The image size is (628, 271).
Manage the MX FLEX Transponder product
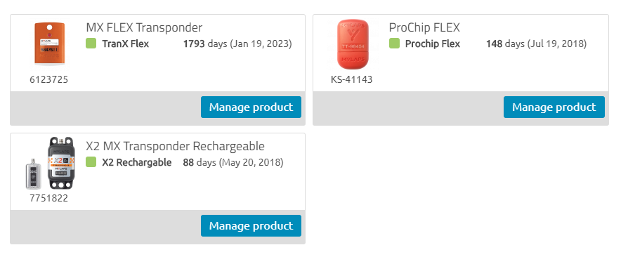[251, 107]
